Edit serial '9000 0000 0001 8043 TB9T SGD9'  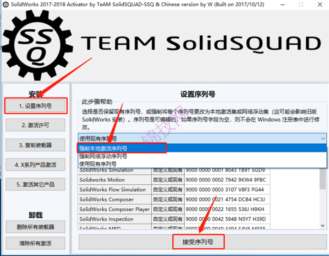pos(227,170)
